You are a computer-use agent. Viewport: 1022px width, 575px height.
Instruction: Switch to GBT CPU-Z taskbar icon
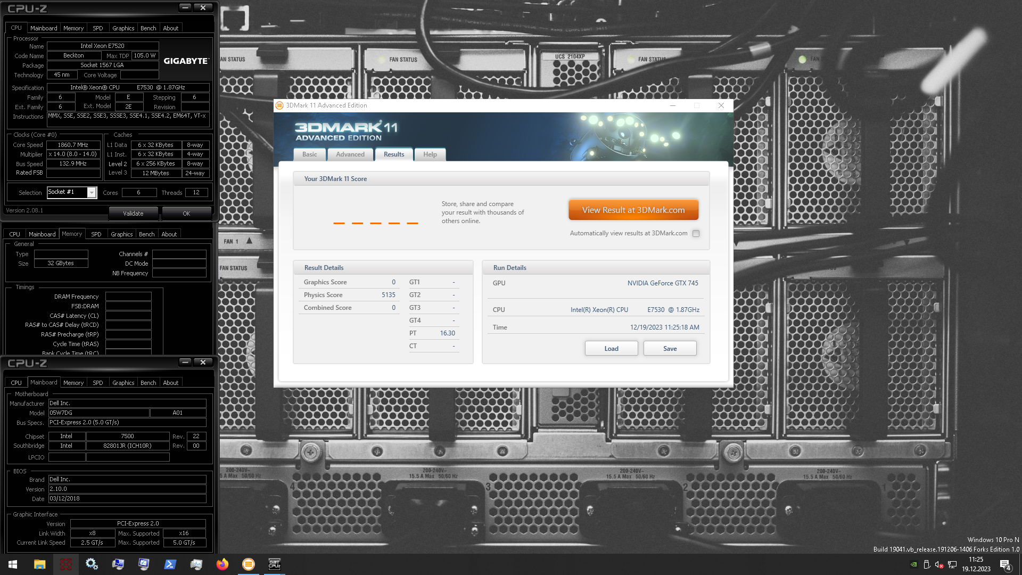[x=274, y=564]
